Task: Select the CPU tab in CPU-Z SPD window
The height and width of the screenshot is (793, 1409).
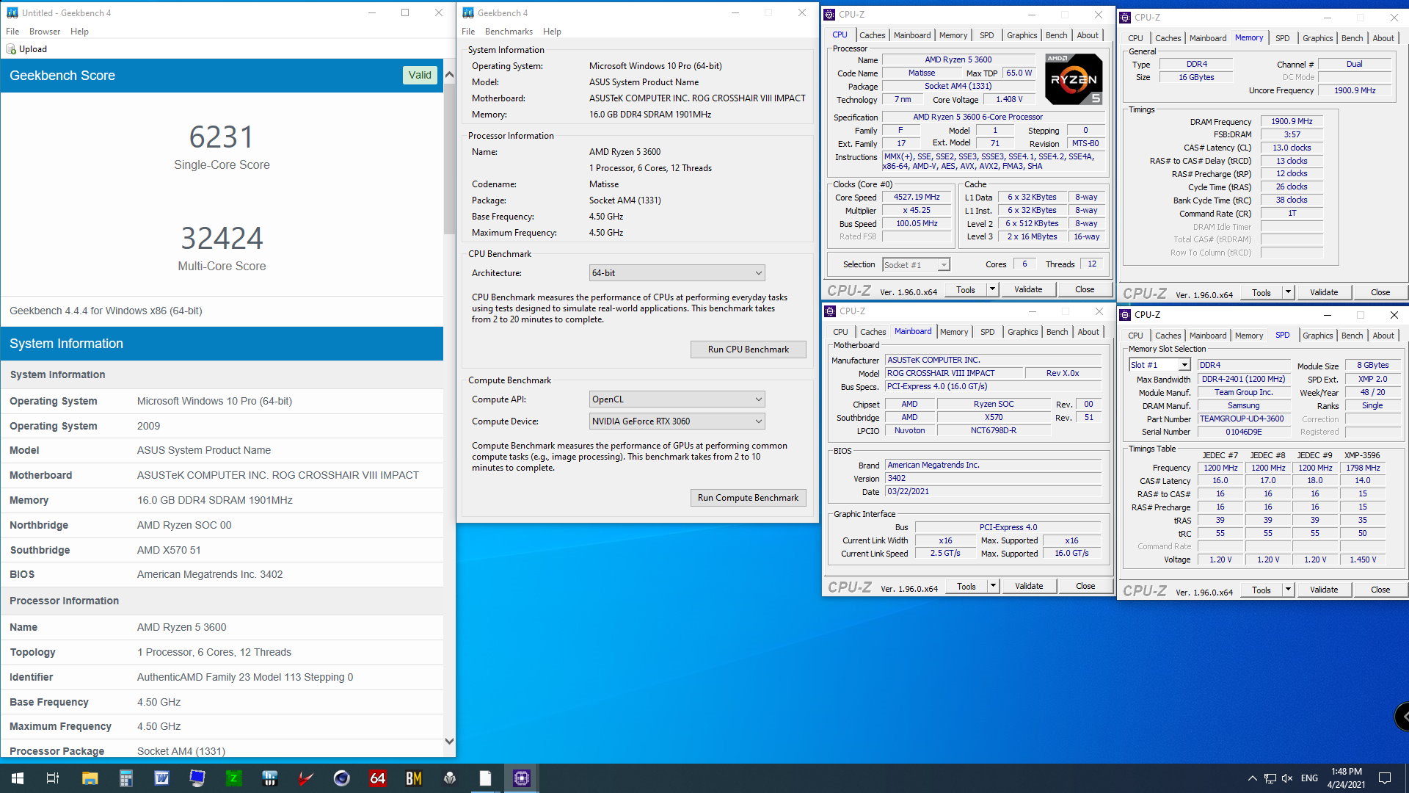Action: (1135, 336)
